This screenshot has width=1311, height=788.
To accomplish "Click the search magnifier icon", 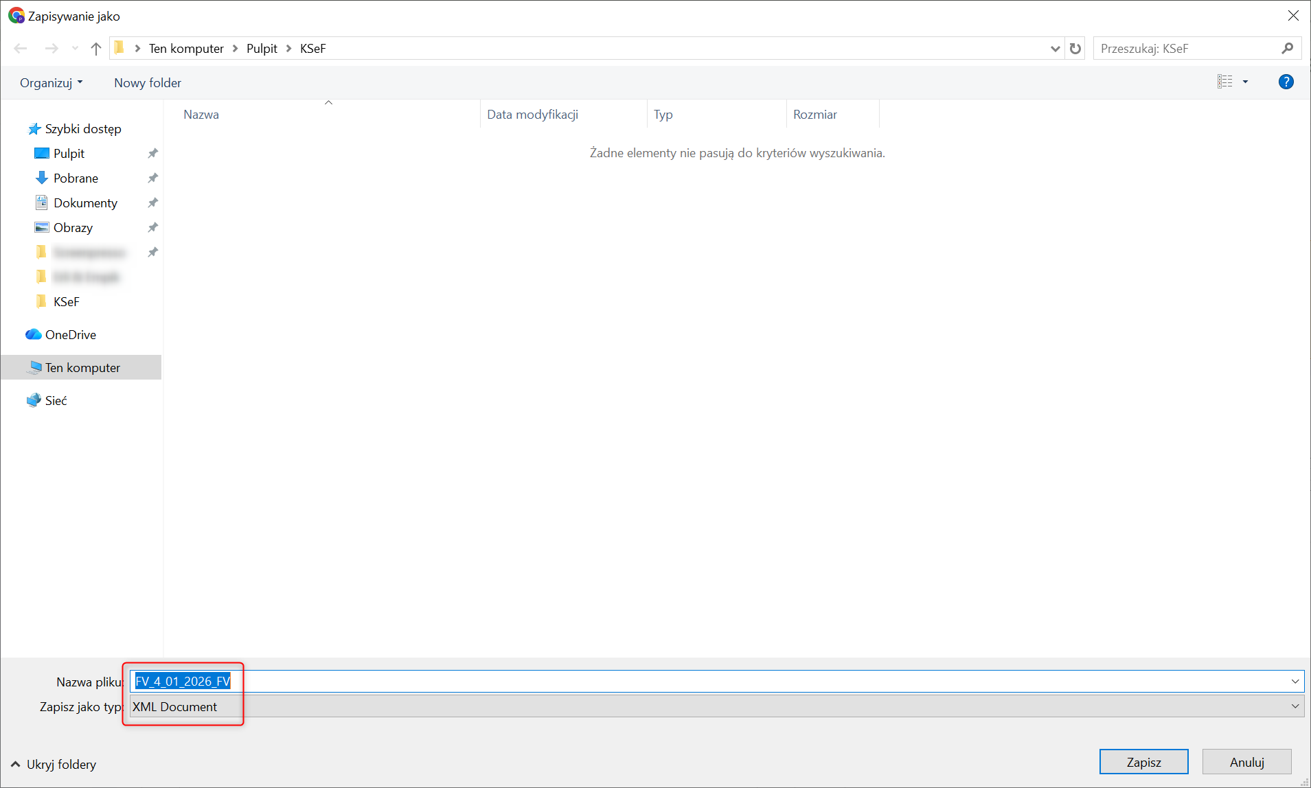I will click(x=1287, y=49).
